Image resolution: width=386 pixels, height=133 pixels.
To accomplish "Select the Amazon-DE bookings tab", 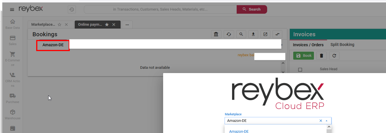I will click(53, 45).
